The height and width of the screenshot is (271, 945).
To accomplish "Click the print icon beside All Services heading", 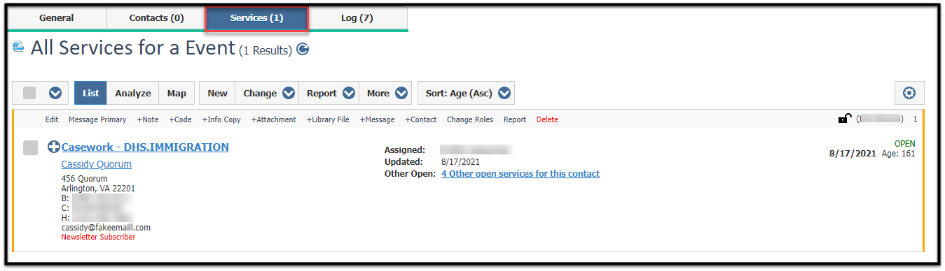I will tap(18, 47).
